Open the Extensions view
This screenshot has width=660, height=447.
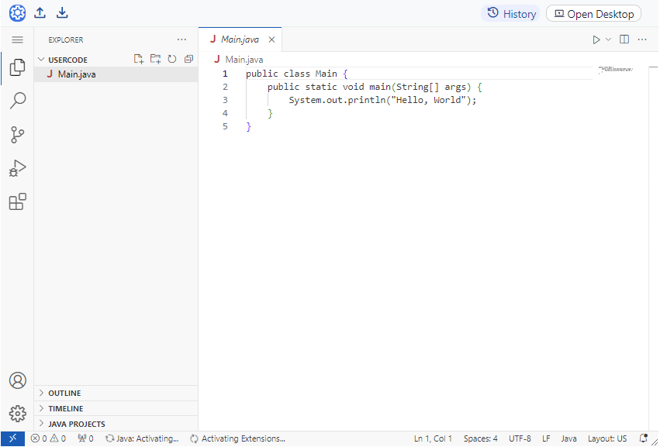click(17, 202)
